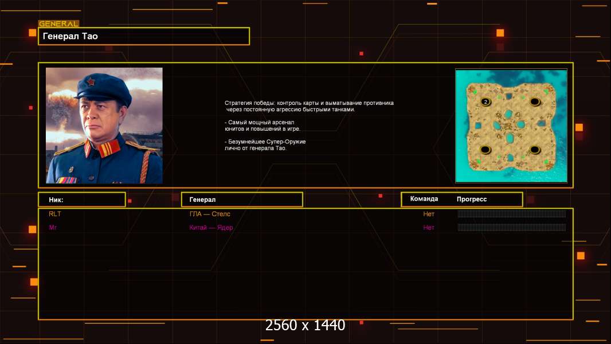
Task: Click the 'Генерал Тао' title field
Action: pyautogui.click(x=144, y=36)
